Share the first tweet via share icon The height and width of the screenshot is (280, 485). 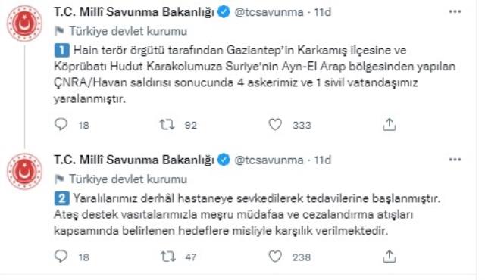point(389,124)
